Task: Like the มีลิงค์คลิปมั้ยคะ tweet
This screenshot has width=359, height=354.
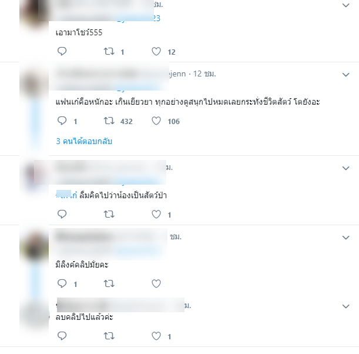Action: pyautogui.click(x=156, y=283)
